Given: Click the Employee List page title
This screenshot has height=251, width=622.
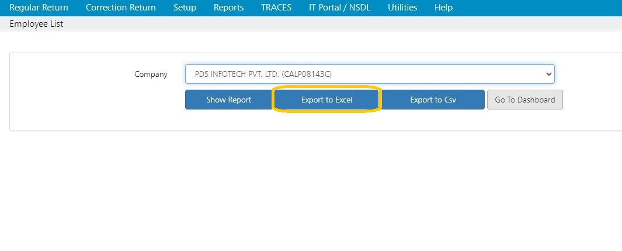Looking at the screenshot, I should (x=36, y=24).
